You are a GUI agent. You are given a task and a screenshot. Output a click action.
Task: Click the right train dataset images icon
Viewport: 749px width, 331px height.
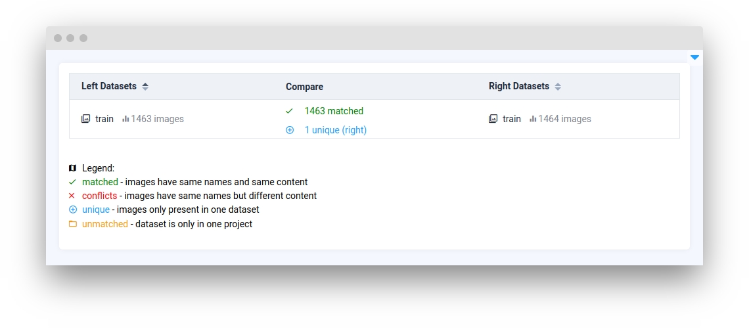493,119
